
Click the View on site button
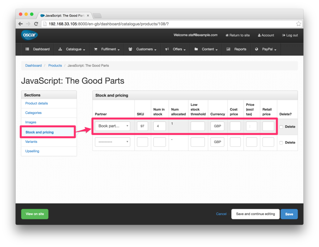pos(35,214)
